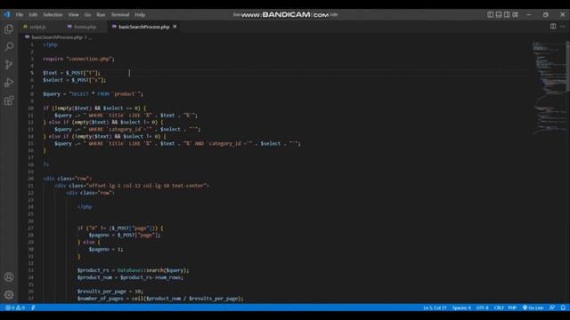The height and width of the screenshot is (320, 570).
Task: Select the basicSearchProcess.php tab
Action: tap(144, 27)
